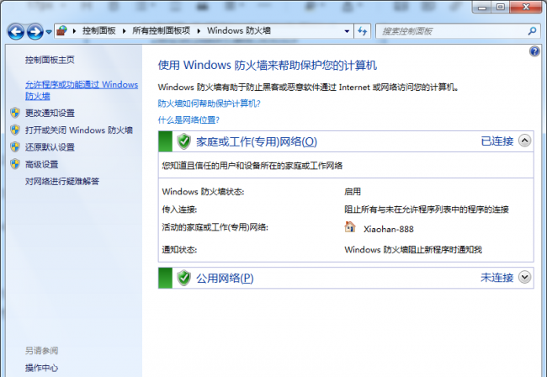The height and width of the screenshot is (377, 547).
Task: Maximize the firewall window
Action: click(x=501, y=7)
